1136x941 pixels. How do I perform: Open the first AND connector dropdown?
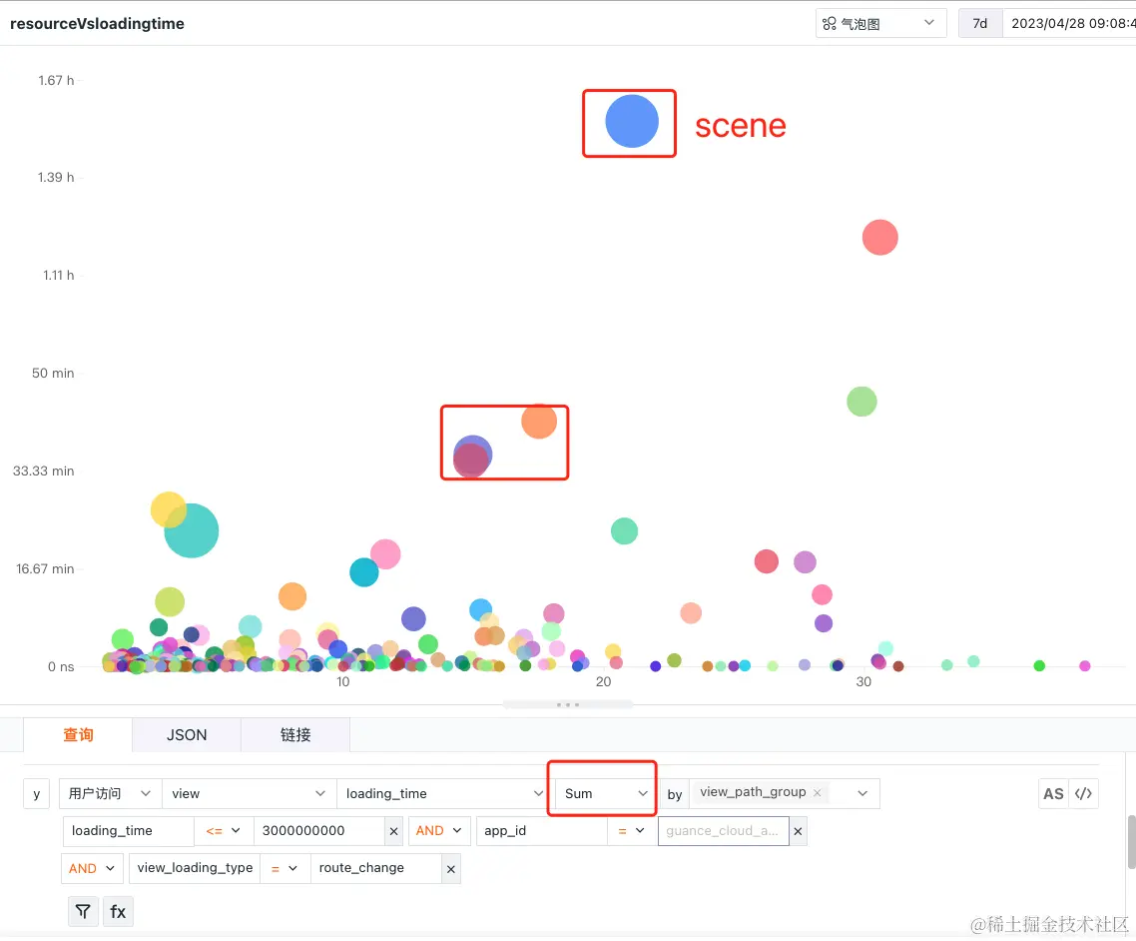click(439, 831)
